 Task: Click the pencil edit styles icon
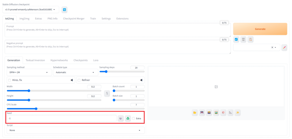284,47
